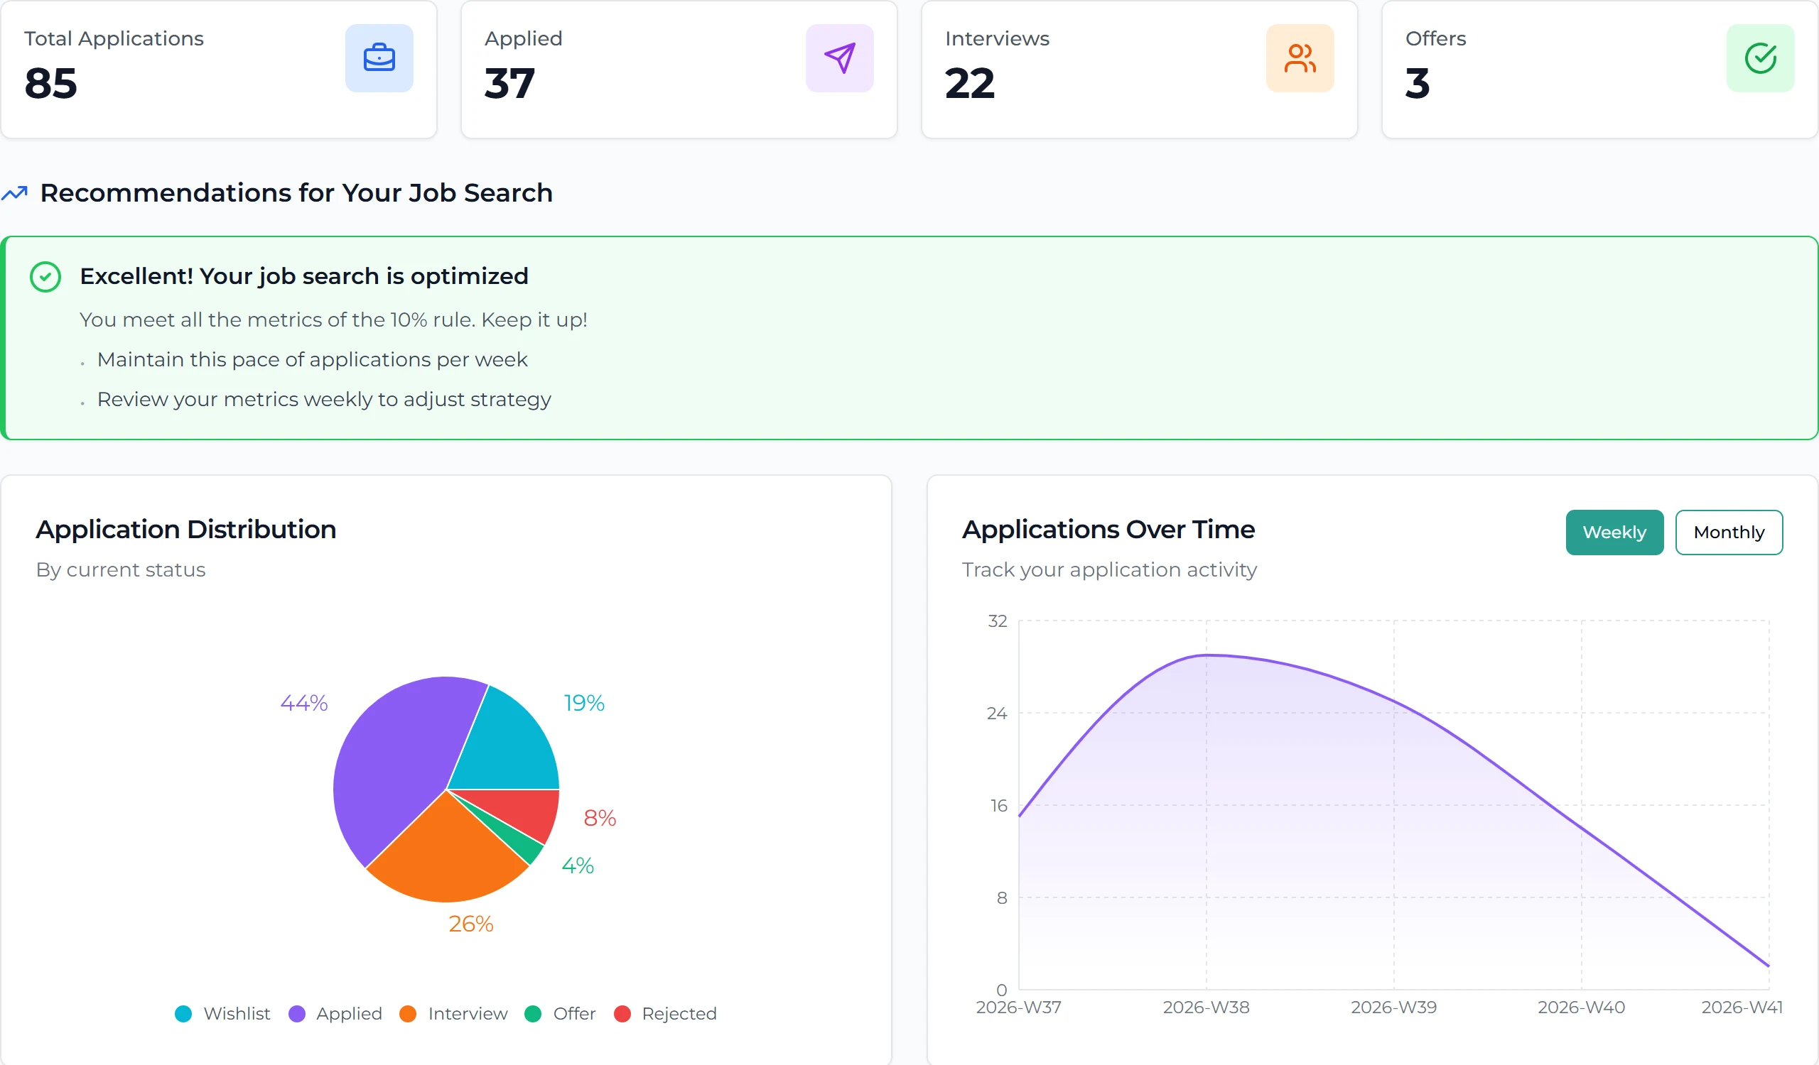The image size is (1819, 1065).
Task: Click the green checkmark icon in the optimized banner
Action: [45, 277]
